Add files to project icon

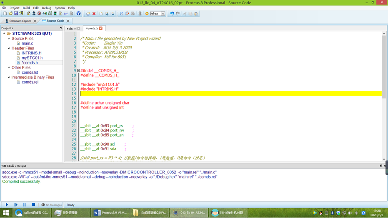click(88, 14)
